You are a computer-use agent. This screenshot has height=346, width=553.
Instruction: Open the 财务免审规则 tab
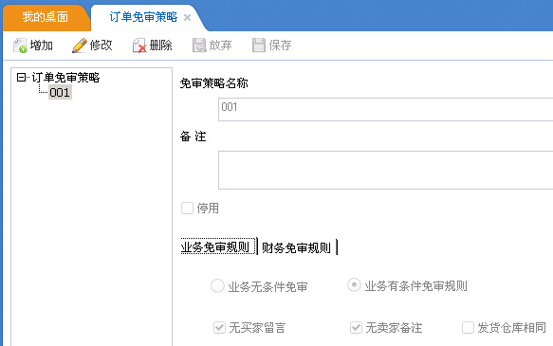[x=296, y=247]
